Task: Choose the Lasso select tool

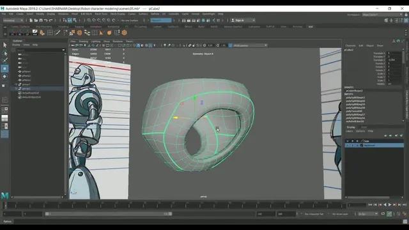Action: pos(4,53)
